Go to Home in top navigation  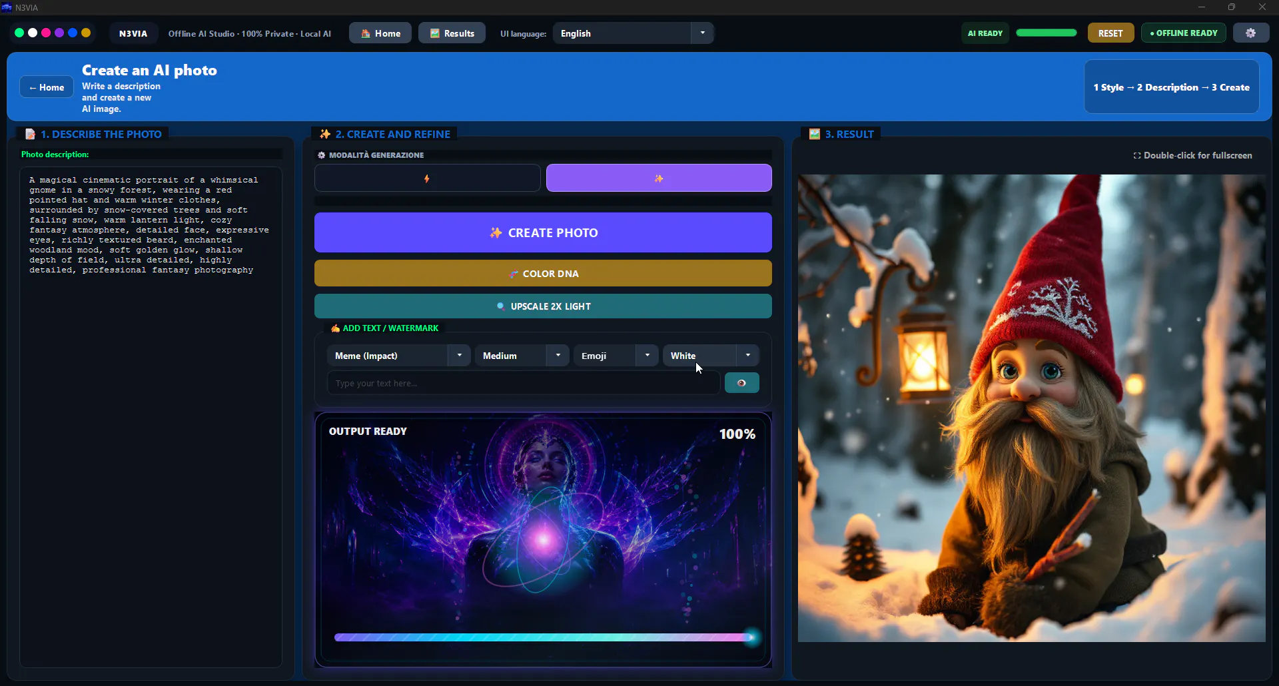tap(380, 33)
